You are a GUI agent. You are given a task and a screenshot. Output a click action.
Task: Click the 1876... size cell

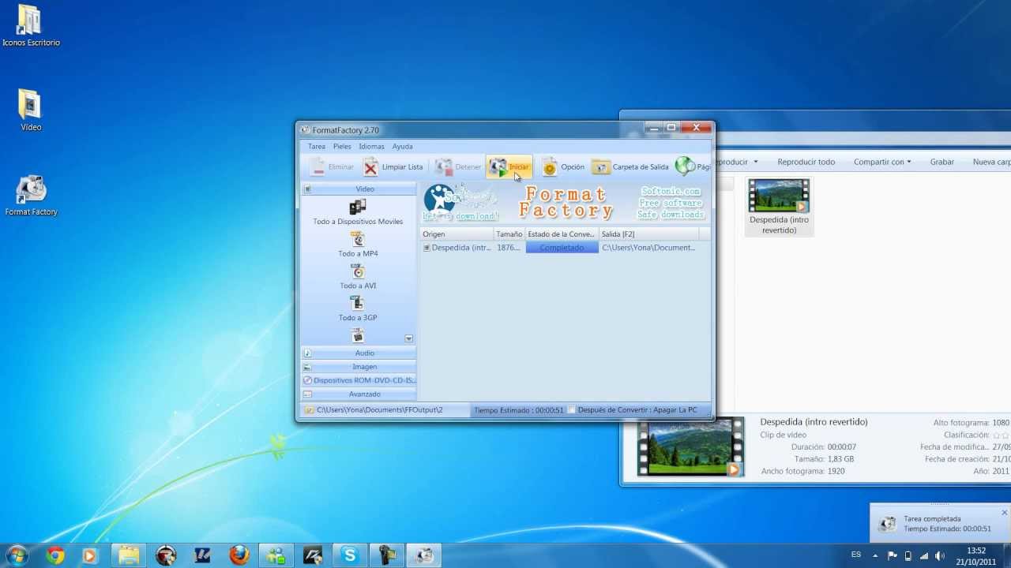pyautogui.click(x=509, y=248)
